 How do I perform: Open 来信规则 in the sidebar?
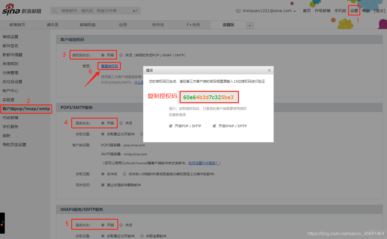click(x=10, y=64)
